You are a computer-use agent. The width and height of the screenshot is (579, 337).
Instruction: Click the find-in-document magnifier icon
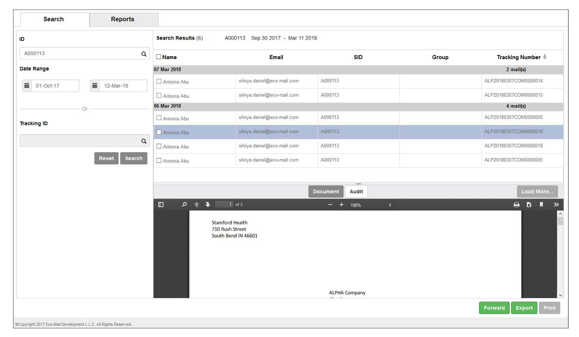click(x=184, y=205)
